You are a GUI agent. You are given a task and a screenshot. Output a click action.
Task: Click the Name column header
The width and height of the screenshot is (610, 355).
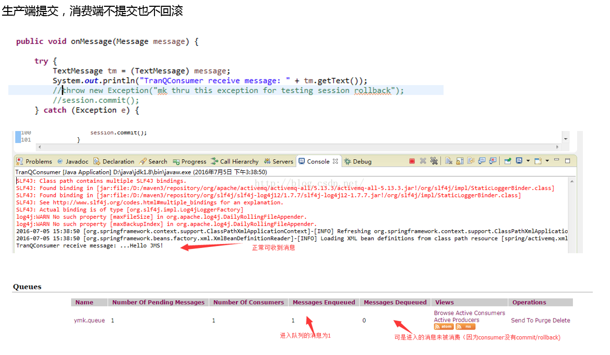89,302
